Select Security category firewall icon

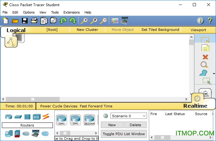(x=17, y=134)
